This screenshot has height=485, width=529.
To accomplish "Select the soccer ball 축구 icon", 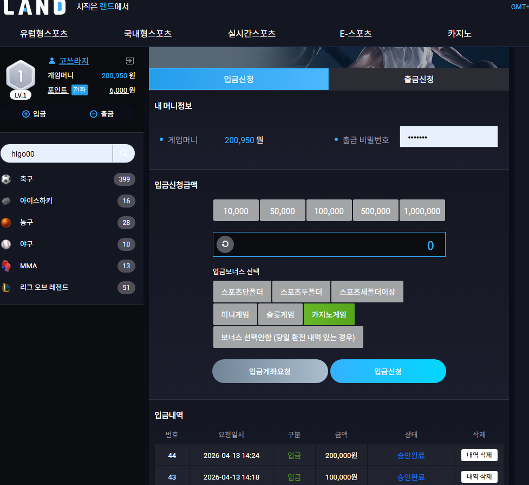I will pos(6,179).
